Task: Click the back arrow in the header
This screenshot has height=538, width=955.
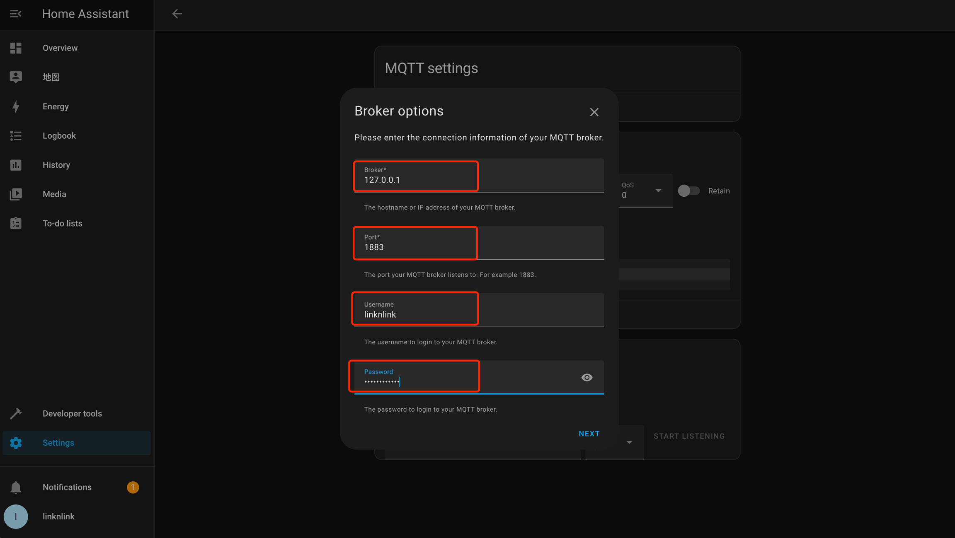Action: point(177,14)
